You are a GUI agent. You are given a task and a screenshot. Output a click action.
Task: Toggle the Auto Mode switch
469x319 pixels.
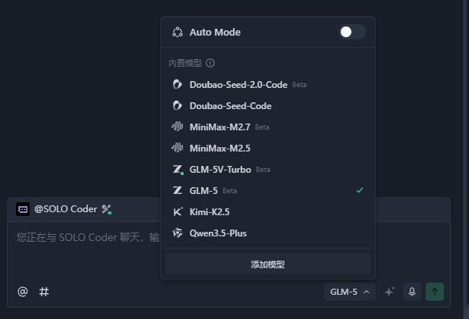[x=351, y=32]
